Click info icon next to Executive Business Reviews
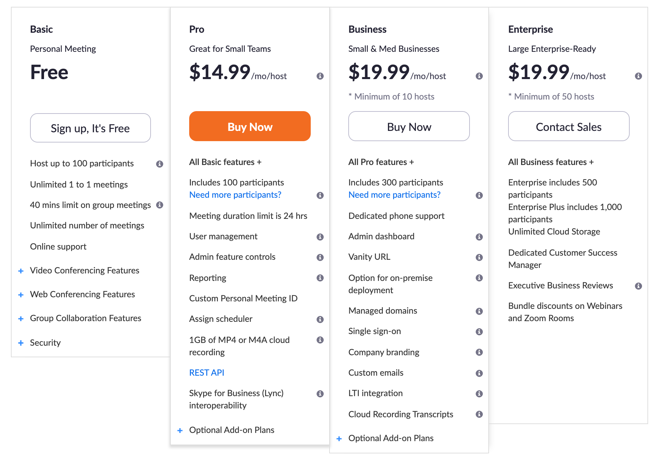Image resolution: width=657 pixels, height=465 pixels. click(638, 286)
